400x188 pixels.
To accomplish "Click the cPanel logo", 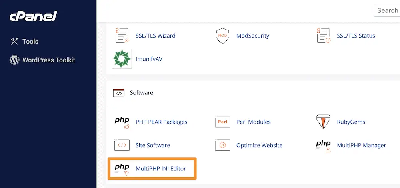I will pyautogui.click(x=34, y=16).
